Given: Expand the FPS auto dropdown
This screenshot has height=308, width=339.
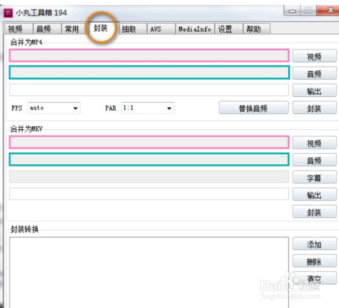Looking at the screenshot, I should [x=54, y=108].
